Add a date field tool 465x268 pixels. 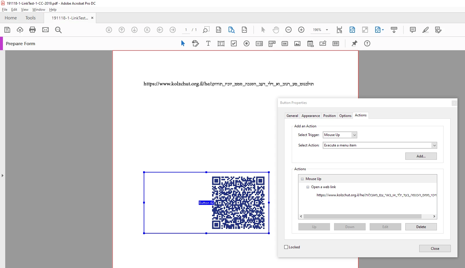pos(310,43)
